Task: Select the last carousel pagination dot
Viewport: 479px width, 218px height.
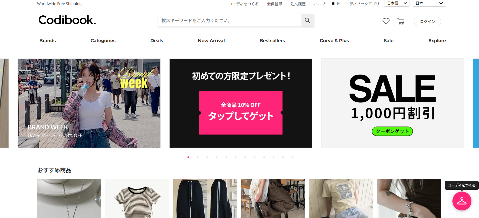Action: click(293, 157)
